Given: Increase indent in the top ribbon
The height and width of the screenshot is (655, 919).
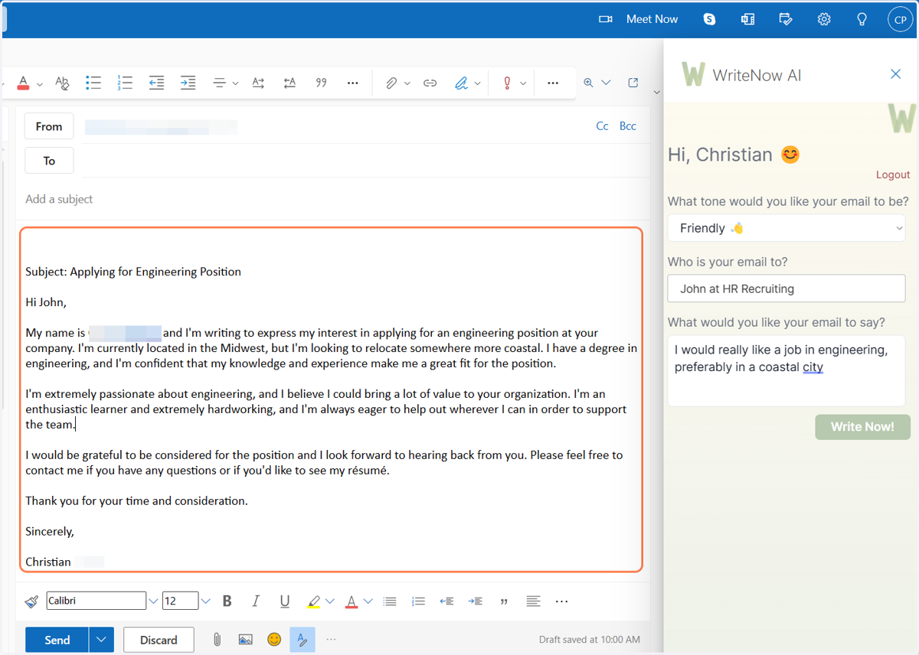Looking at the screenshot, I should pyautogui.click(x=188, y=83).
